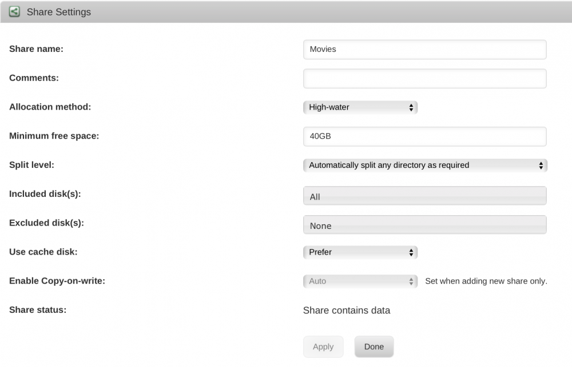Click the 'Minimum free space:' label
Viewport: 572px width, 367px height.
pos(54,136)
